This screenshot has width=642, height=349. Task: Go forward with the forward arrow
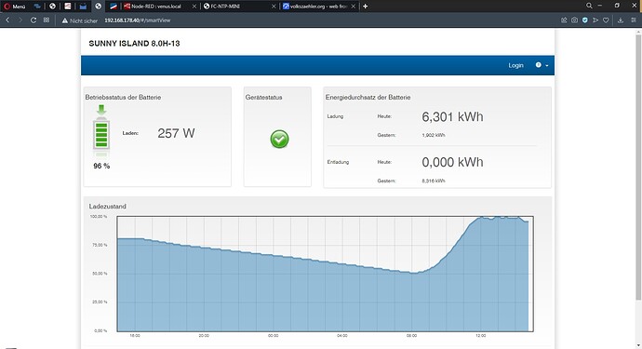coord(20,20)
